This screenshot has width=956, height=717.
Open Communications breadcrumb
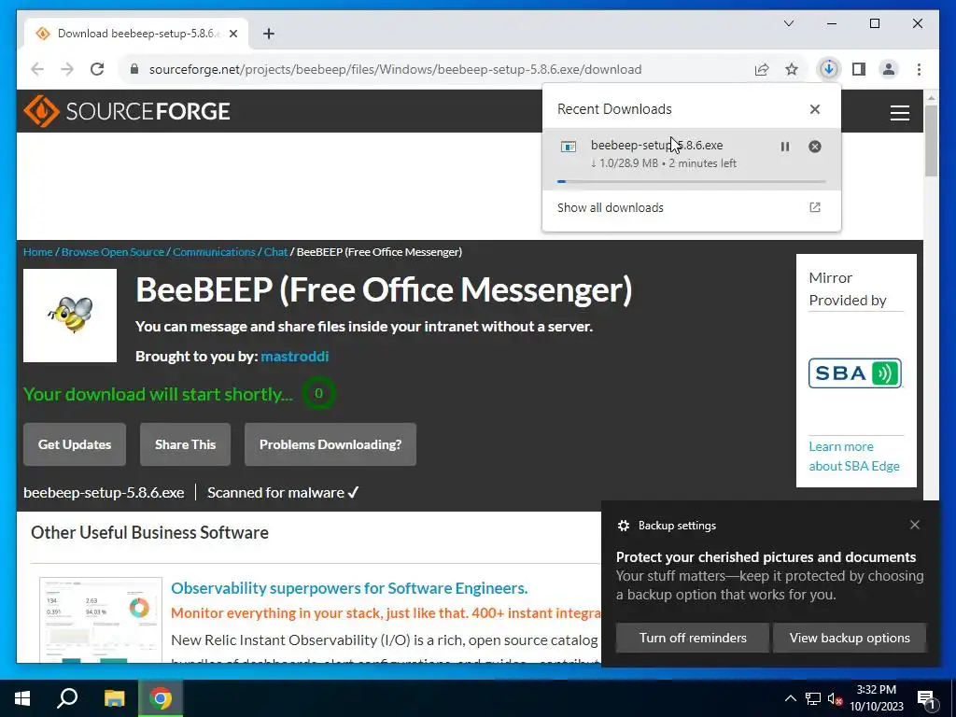214,252
